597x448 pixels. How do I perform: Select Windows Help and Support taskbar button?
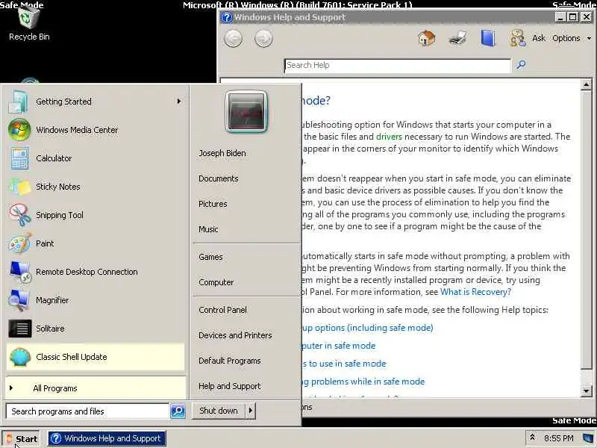(x=107, y=438)
